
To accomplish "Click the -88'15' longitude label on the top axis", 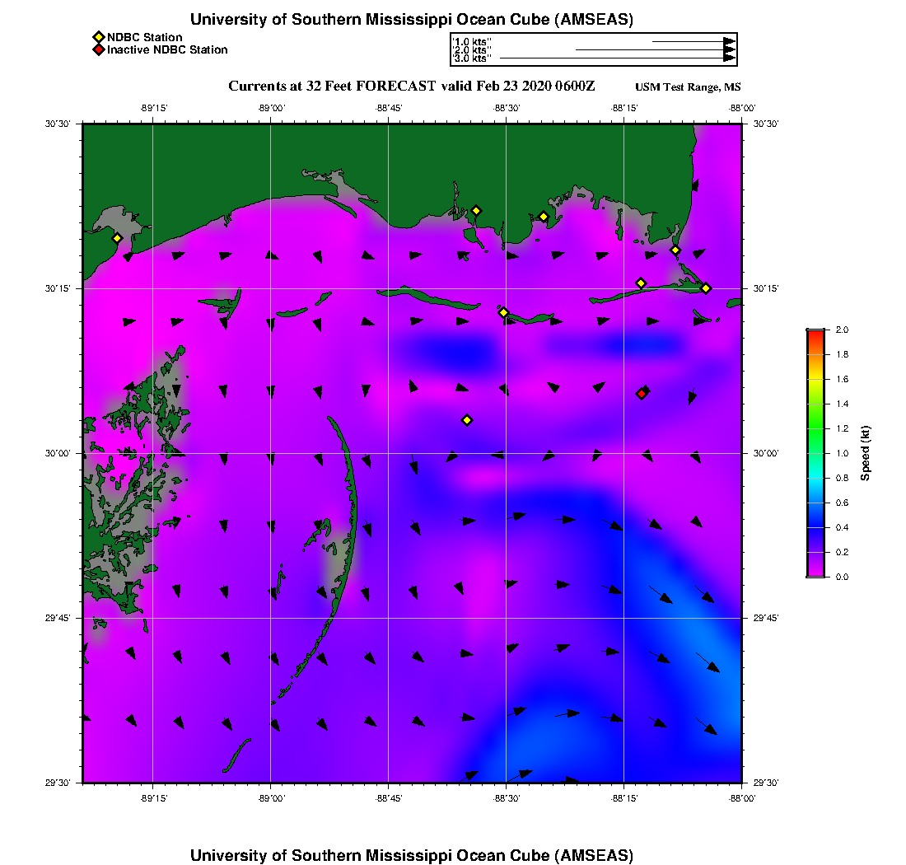I will (x=624, y=108).
